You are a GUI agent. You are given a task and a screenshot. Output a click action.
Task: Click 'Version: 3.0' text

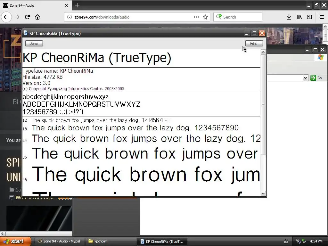(x=36, y=83)
